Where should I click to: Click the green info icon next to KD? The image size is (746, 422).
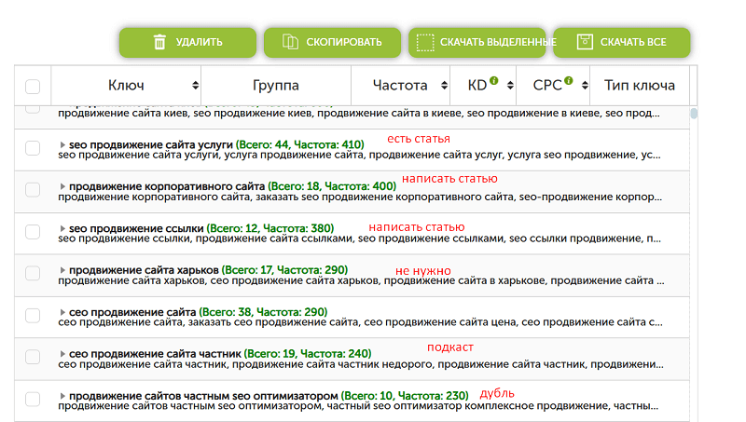coord(494,80)
